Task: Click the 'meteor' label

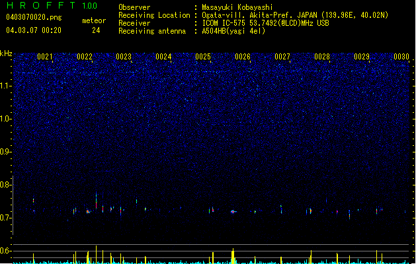Action: (94, 20)
